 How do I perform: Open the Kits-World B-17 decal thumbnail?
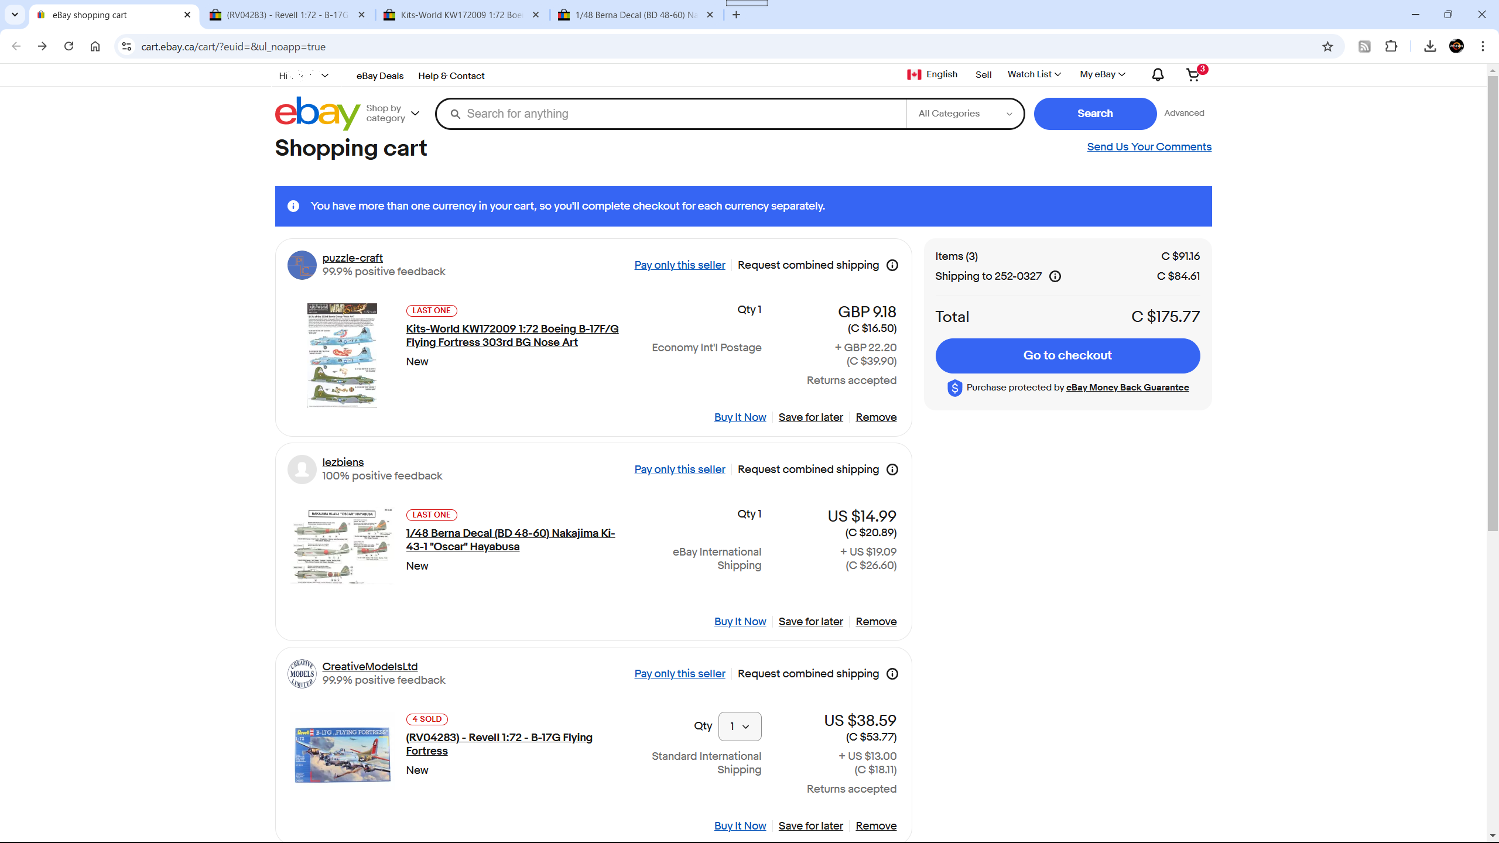(342, 355)
